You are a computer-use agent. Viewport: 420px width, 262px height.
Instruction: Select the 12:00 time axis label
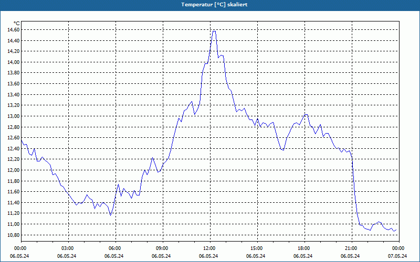(x=210, y=248)
